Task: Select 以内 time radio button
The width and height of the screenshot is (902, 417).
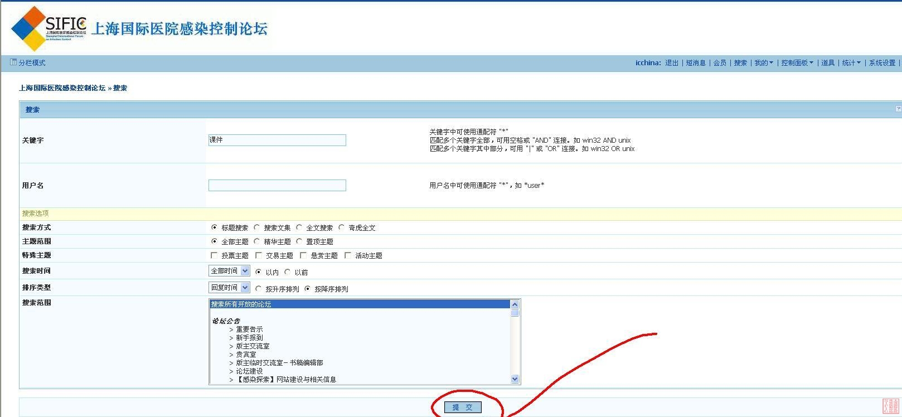Action: point(258,272)
